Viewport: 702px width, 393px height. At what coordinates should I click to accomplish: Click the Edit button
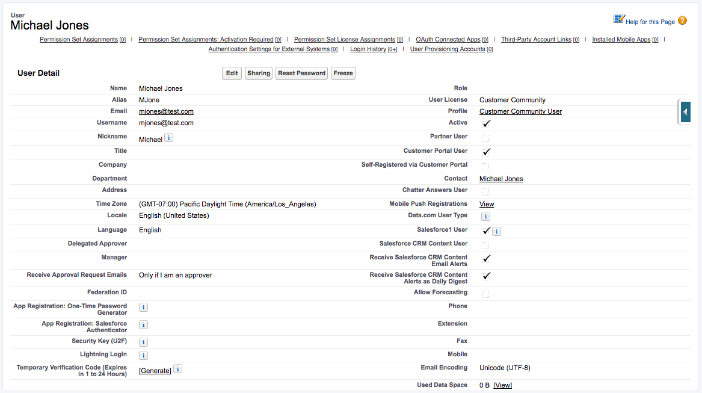pos(232,73)
